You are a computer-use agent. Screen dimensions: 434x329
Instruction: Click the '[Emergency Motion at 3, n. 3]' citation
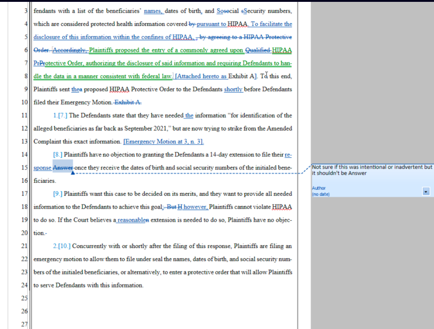click(x=164, y=142)
